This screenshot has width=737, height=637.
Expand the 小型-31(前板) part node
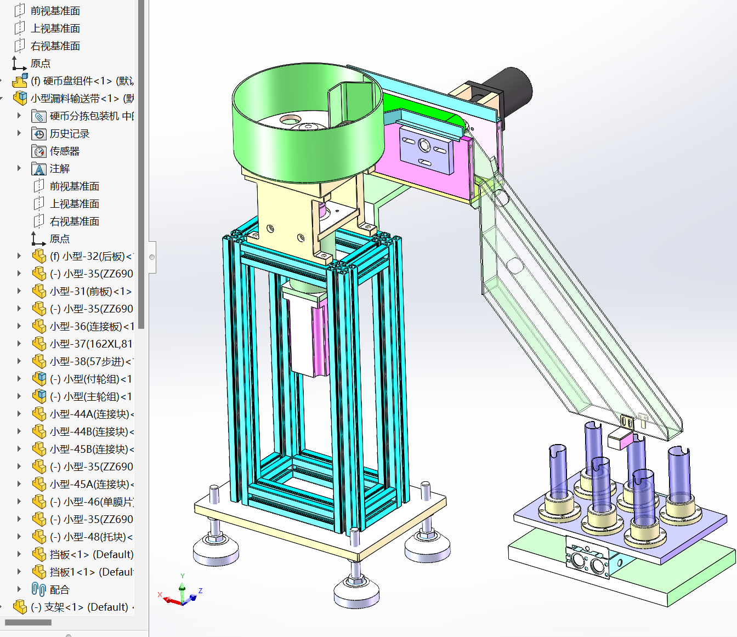coord(19,291)
